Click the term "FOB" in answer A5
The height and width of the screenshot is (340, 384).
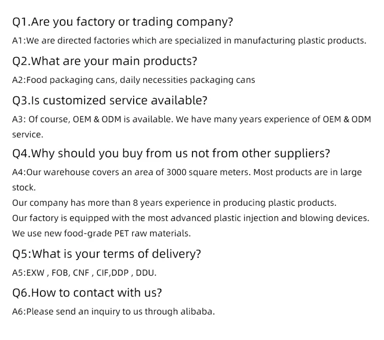(x=60, y=273)
